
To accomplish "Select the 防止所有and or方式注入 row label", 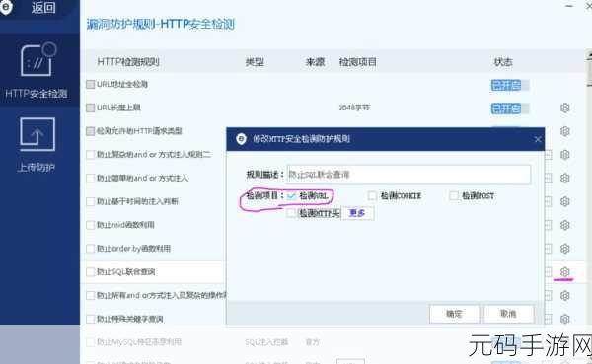I will (x=161, y=295).
